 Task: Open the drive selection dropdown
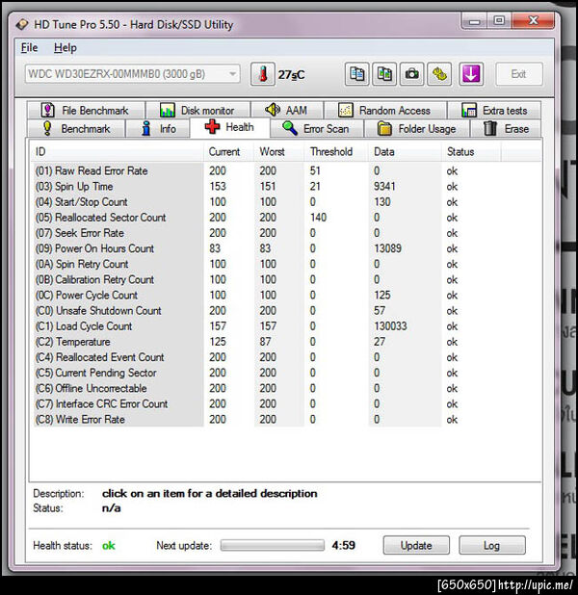click(133, 74)
